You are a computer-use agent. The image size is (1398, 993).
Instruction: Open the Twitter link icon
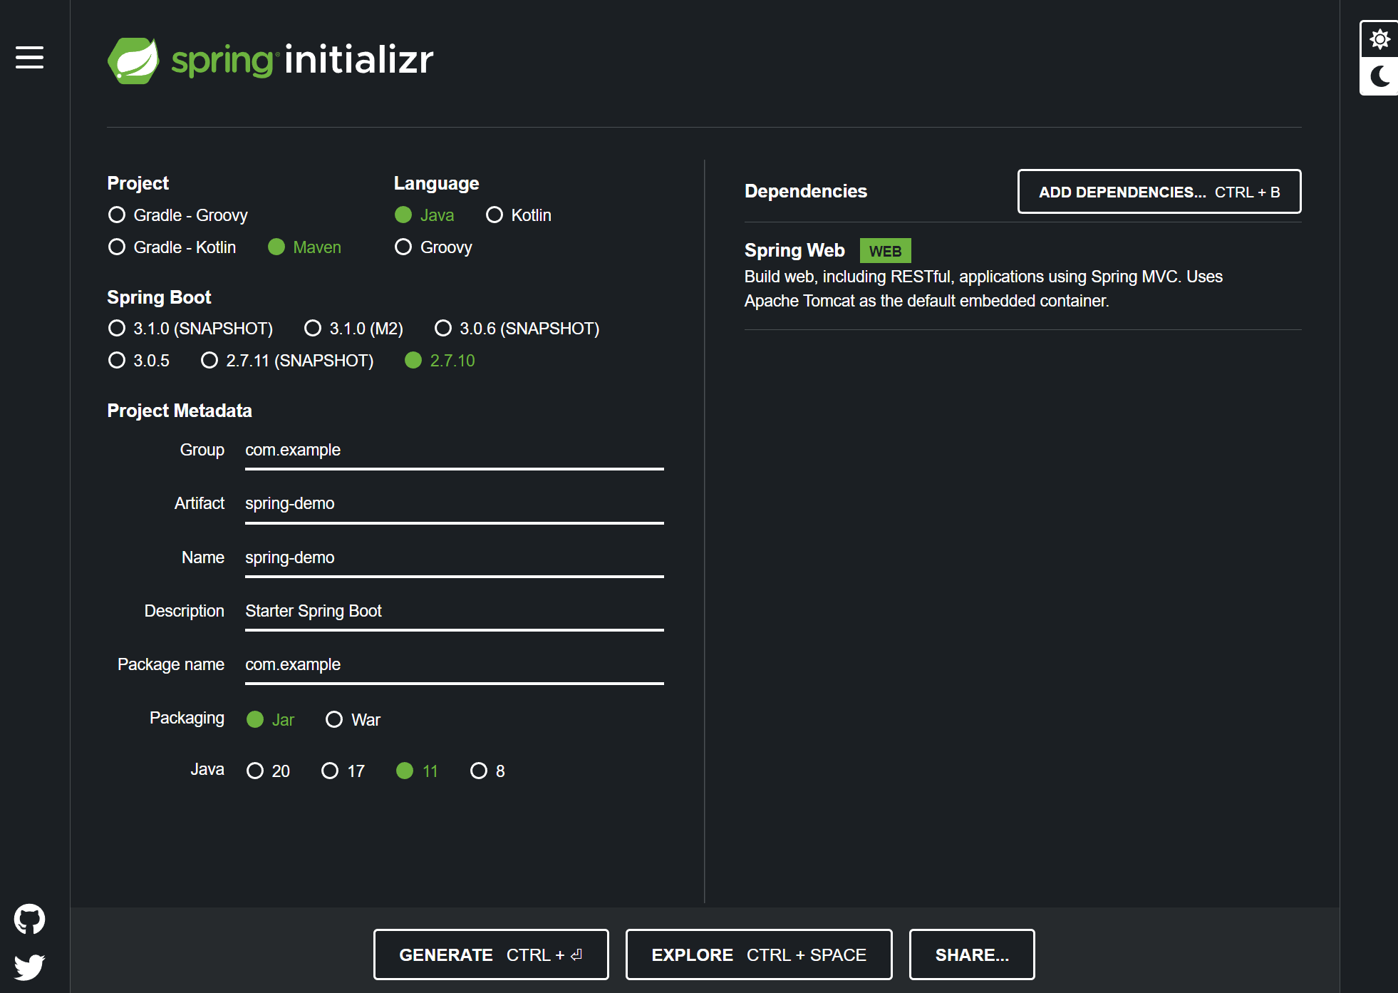29,967
